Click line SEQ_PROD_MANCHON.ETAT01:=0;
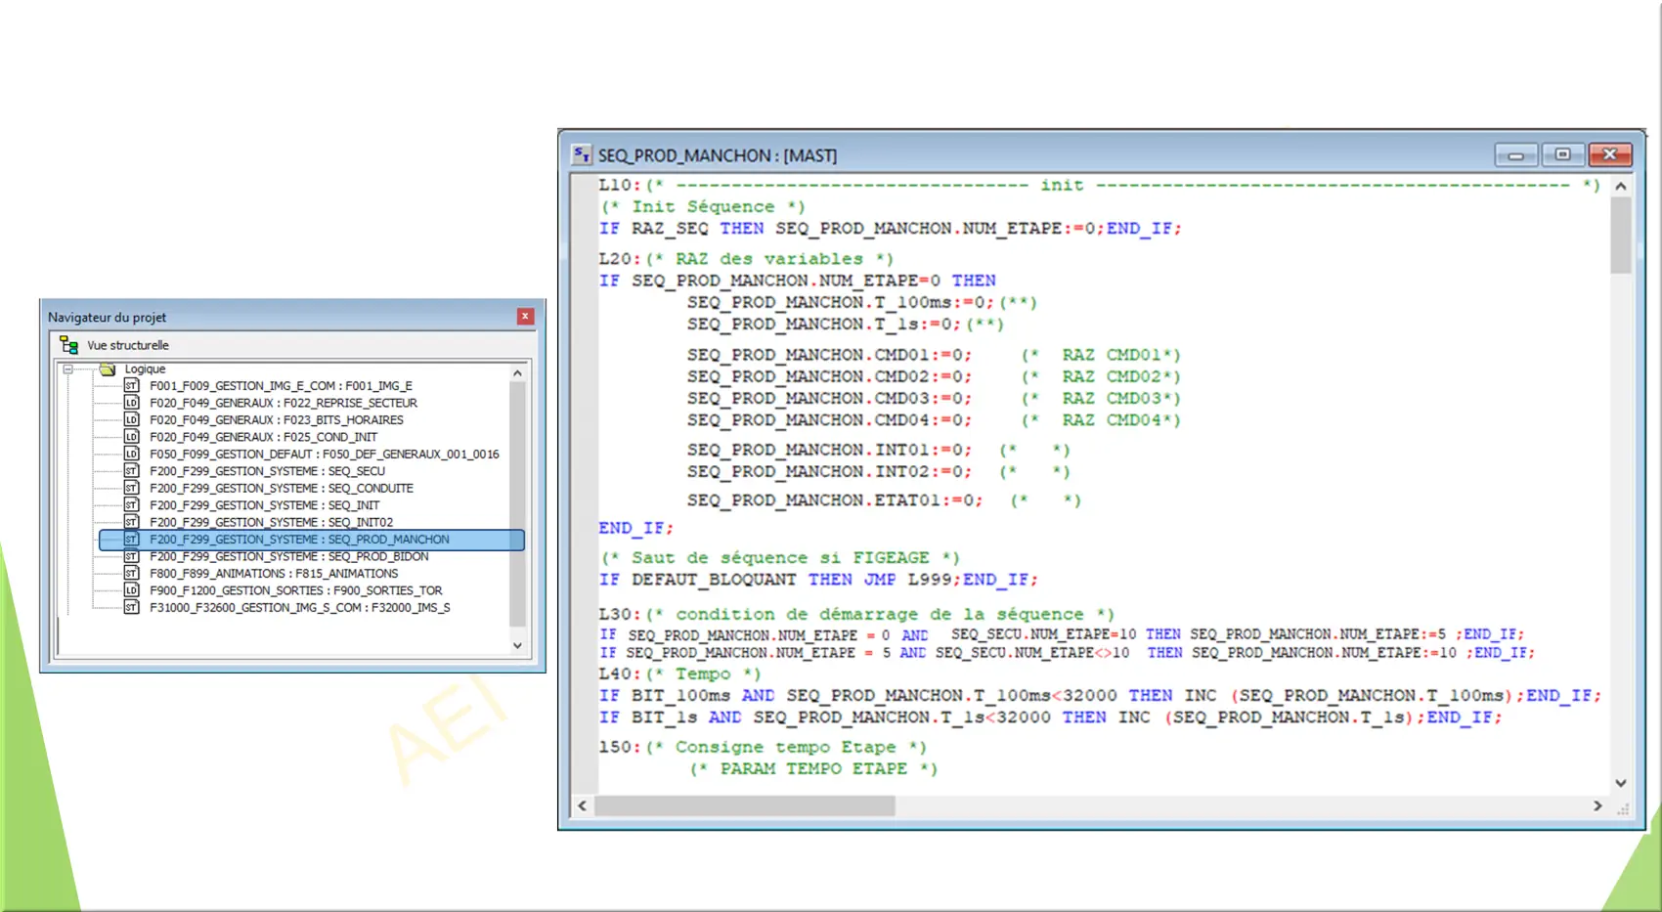The width and height of the screenshot is (1662, 912). click(x=835, y=500)
